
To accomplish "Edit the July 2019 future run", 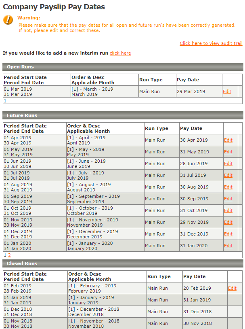I will point(228,175).
